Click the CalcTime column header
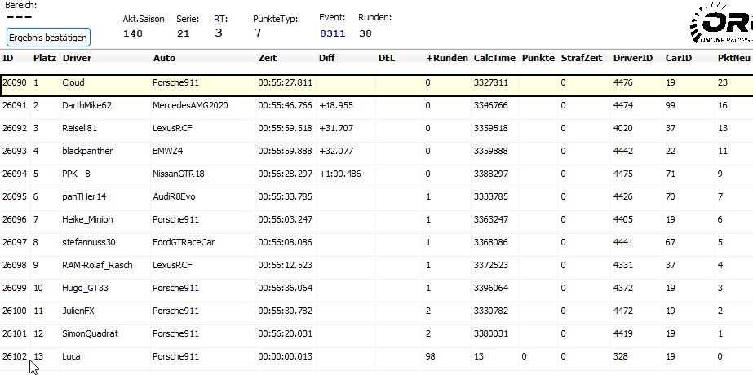Image resolution: width=753 pixels, height=375 pixels. pos(494,58)
